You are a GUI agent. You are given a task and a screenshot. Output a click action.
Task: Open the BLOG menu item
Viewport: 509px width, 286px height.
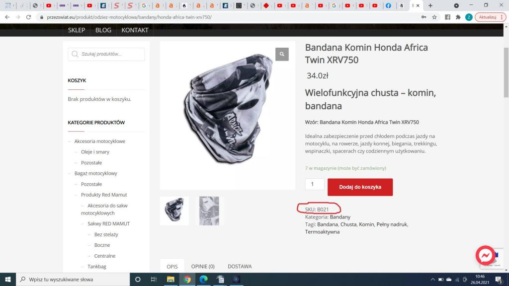(x=103, y=30)
